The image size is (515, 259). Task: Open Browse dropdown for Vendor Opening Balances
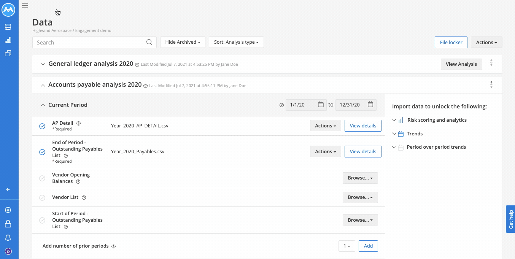(360, 178)
